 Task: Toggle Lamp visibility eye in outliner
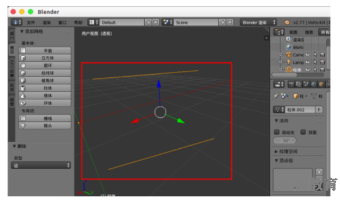click(x=307, y=62)
